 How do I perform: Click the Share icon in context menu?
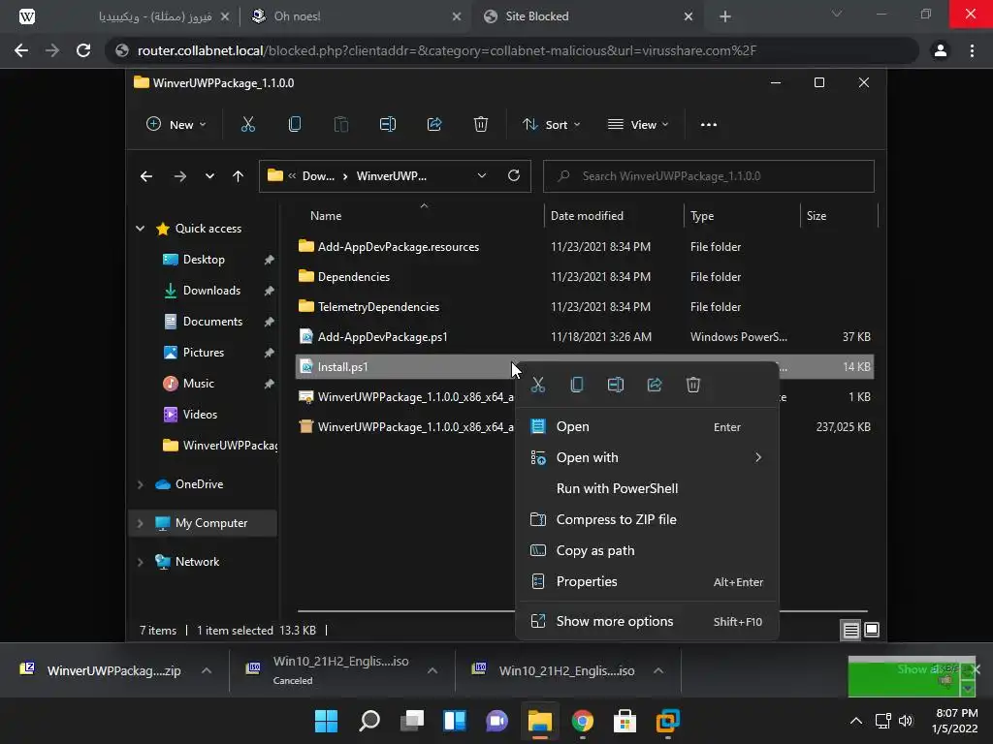655,385
